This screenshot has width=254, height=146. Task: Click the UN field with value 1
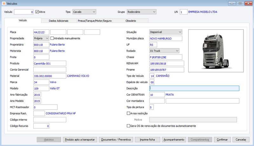184,12
